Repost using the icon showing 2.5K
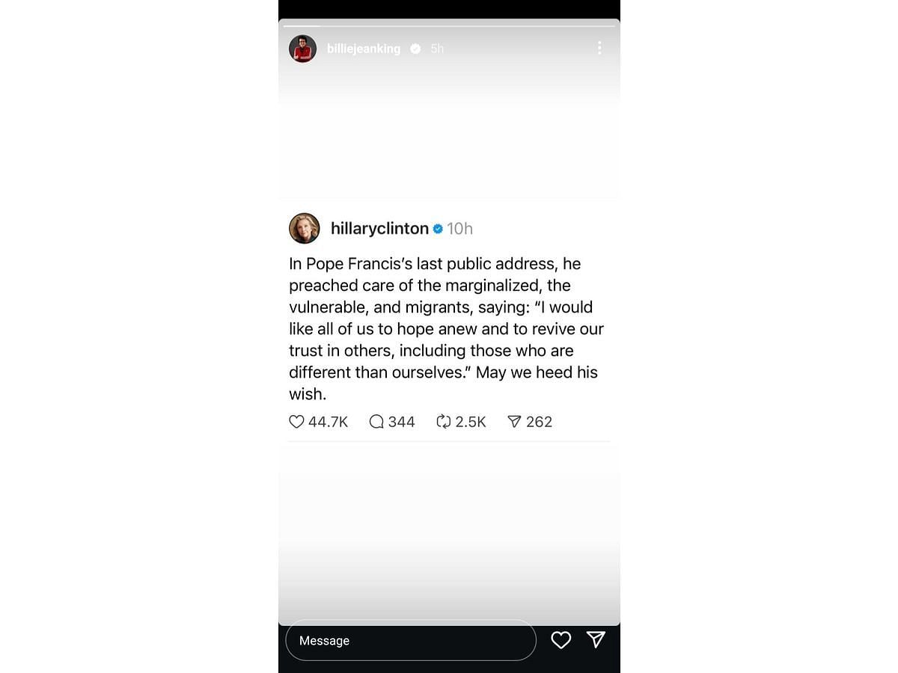 click(x=444, y=422)
